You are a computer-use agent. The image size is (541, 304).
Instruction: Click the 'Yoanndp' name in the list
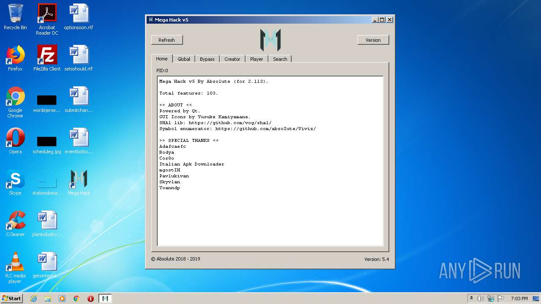169,188
